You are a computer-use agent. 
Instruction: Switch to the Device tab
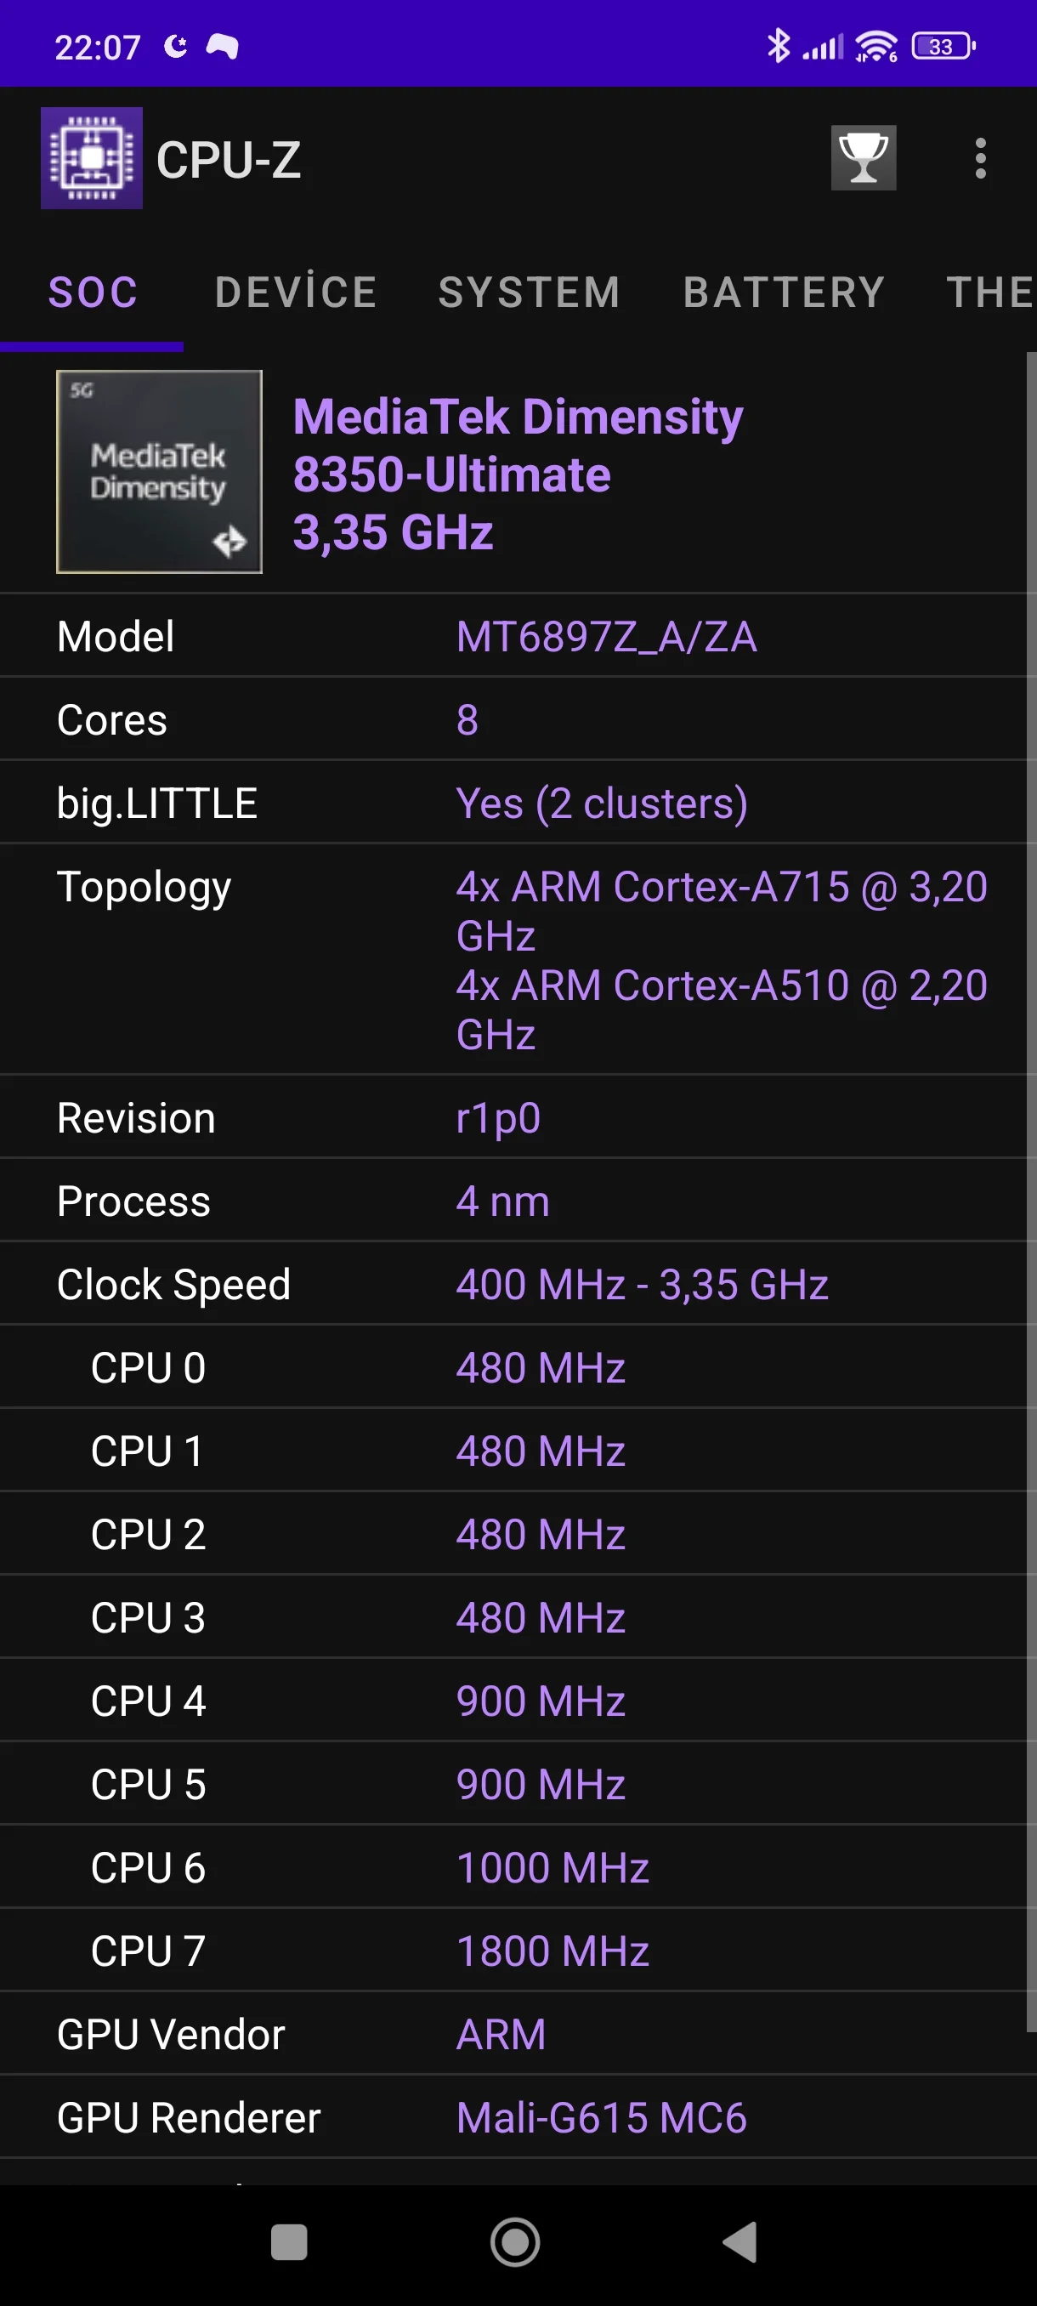(296, 293)
